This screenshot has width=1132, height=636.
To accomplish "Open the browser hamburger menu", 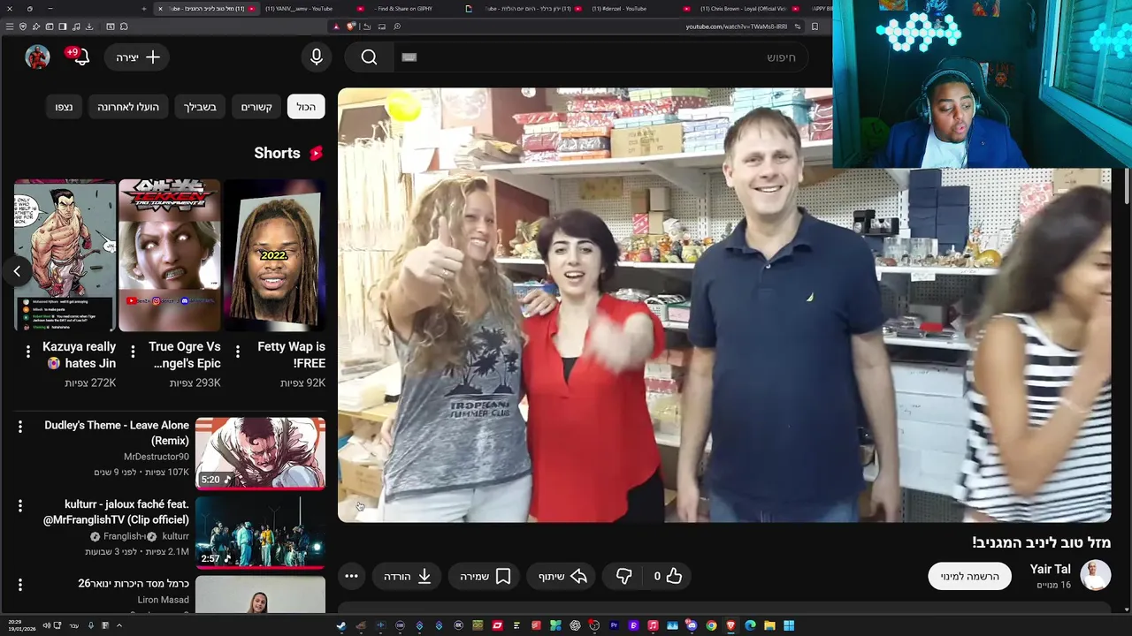I will (10, 26).
